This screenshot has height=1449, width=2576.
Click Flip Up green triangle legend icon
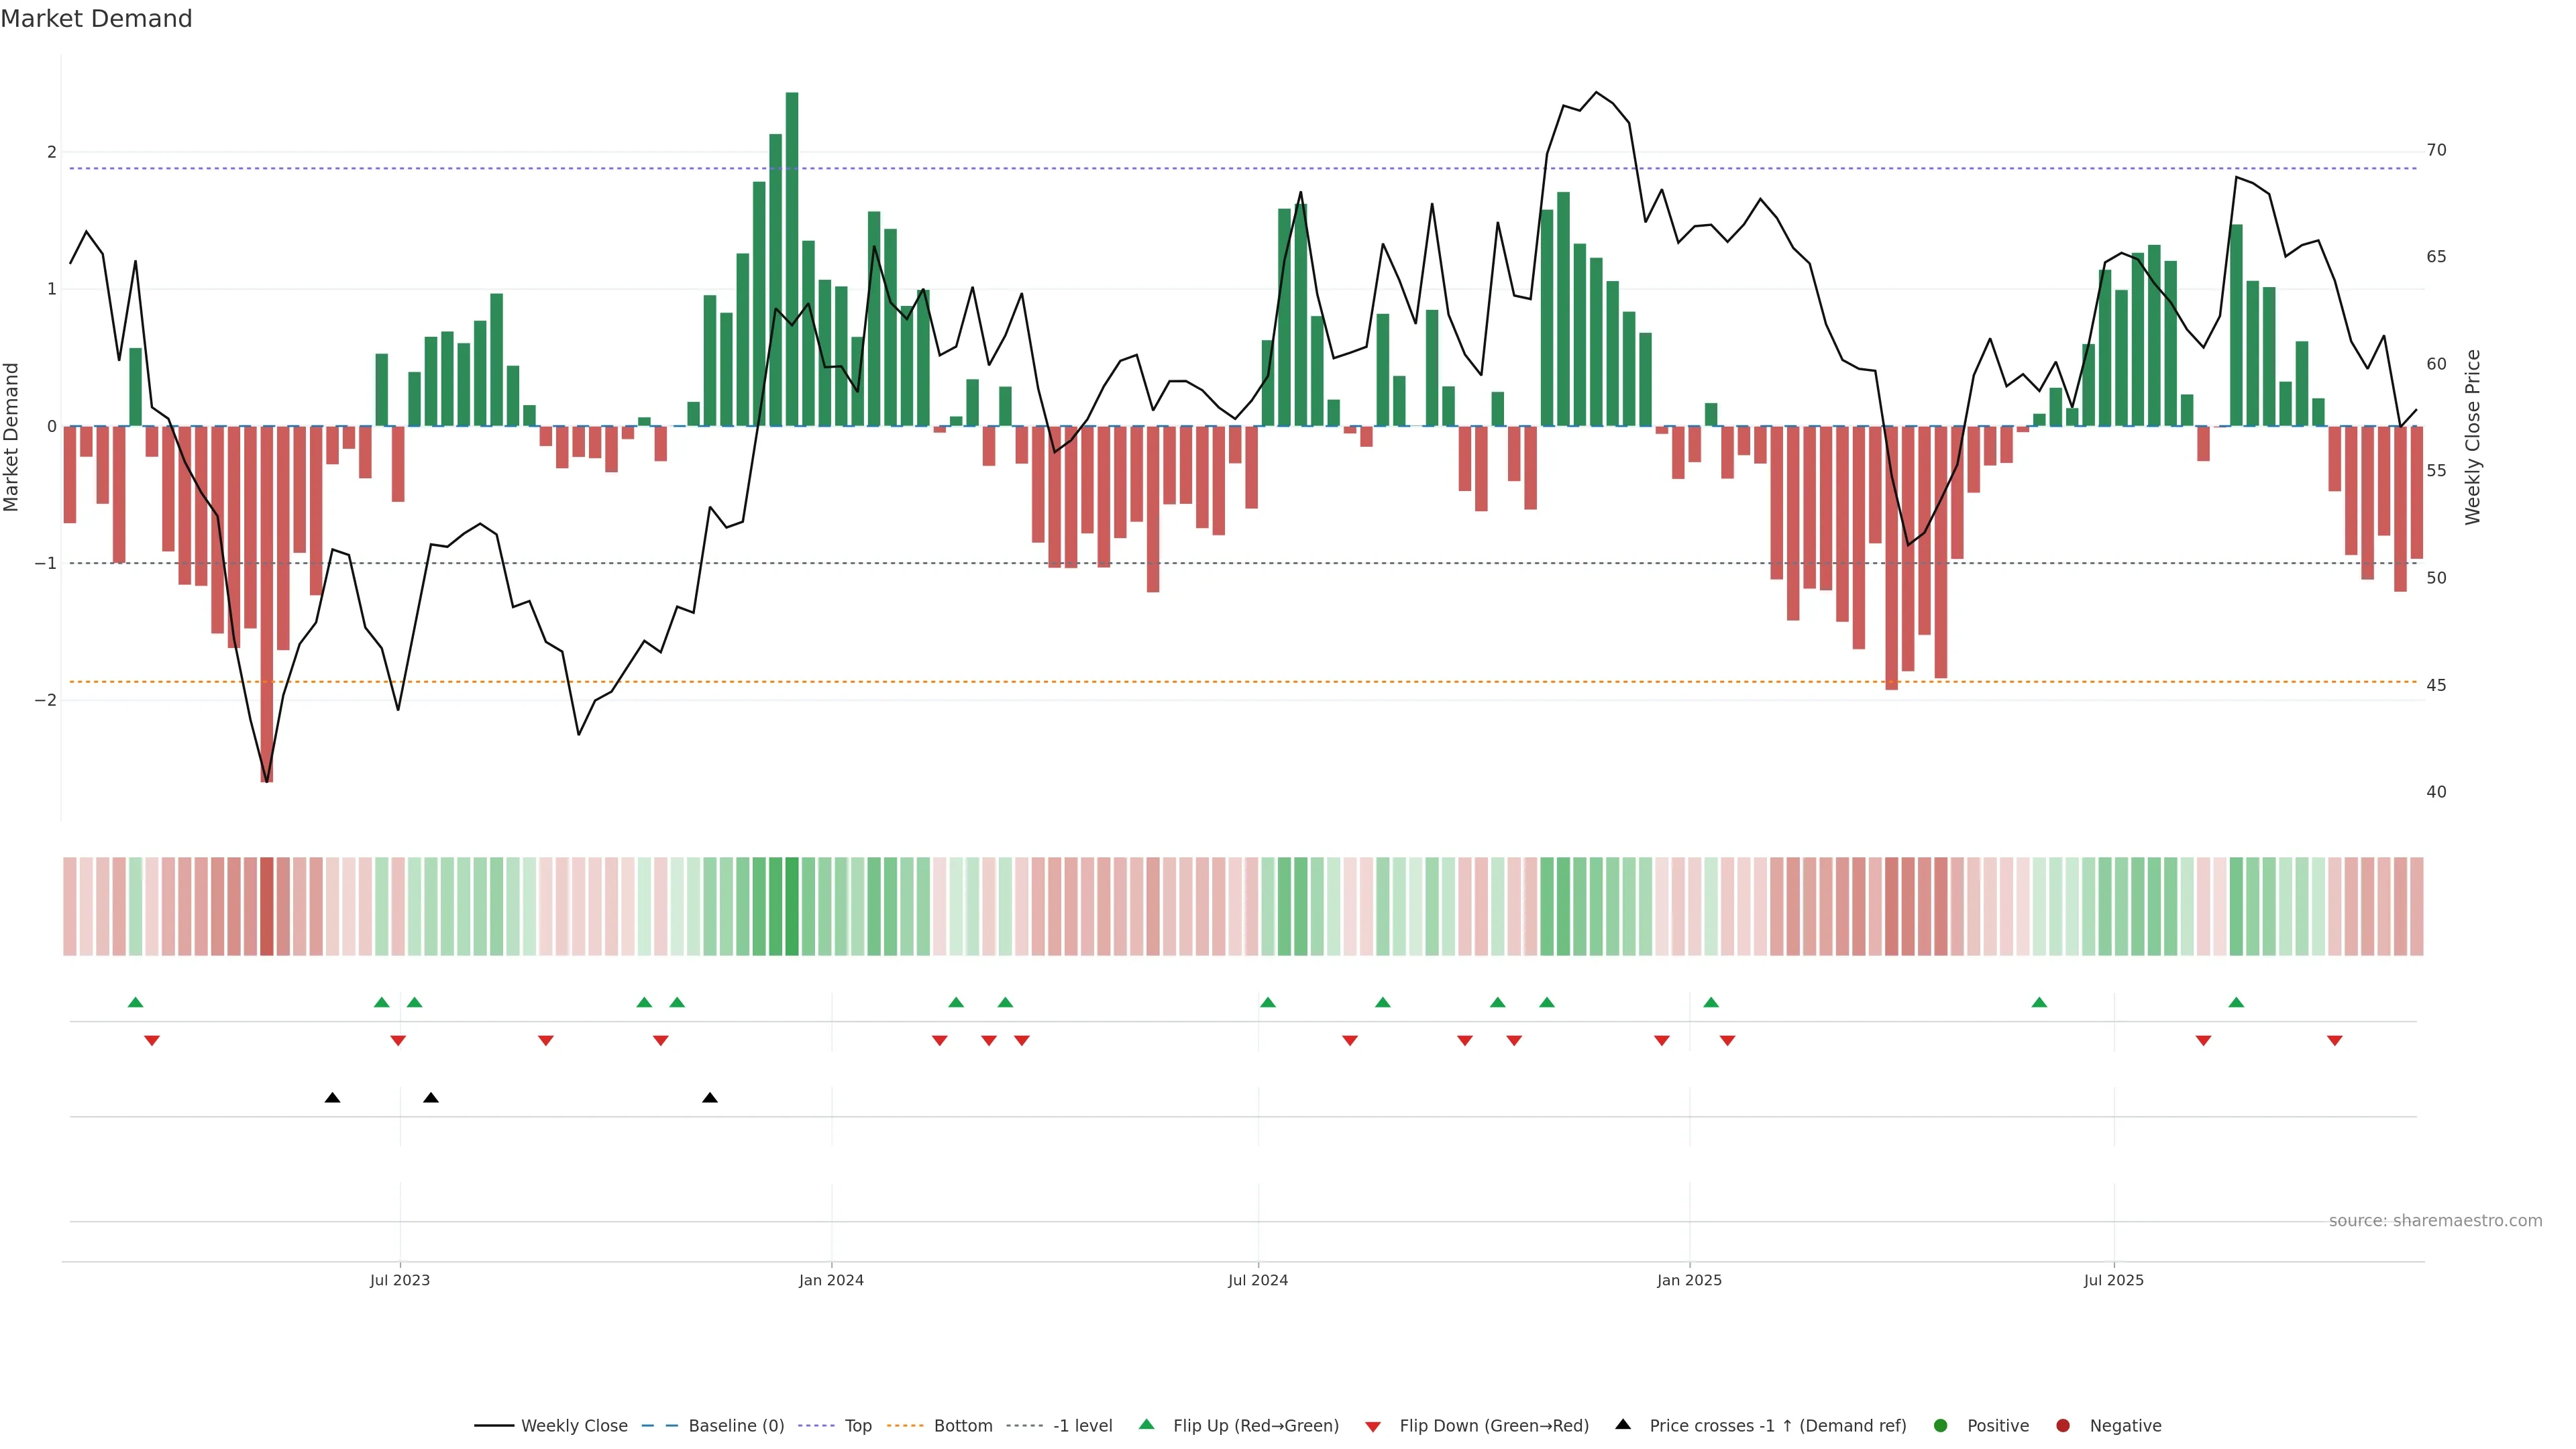[1147, 1425]
